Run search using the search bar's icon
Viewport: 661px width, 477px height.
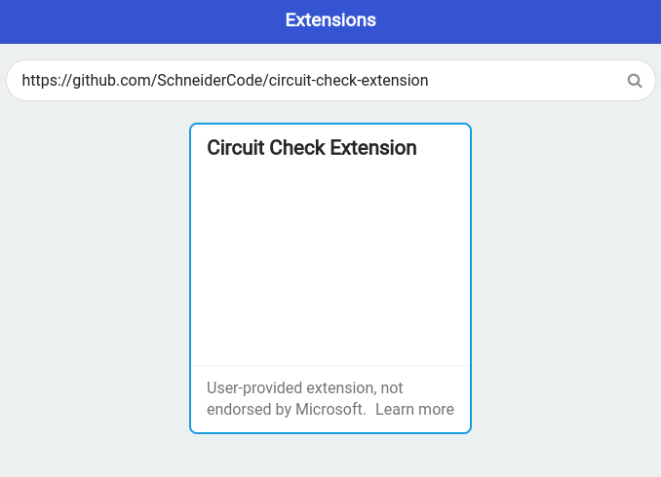coord(635,81)
